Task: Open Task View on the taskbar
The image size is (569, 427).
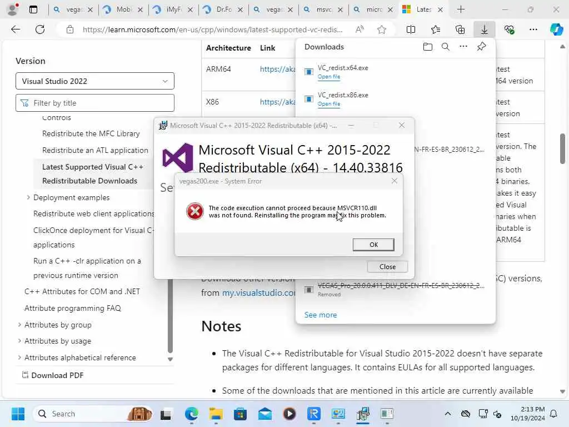Action: [x=166, y=414]
